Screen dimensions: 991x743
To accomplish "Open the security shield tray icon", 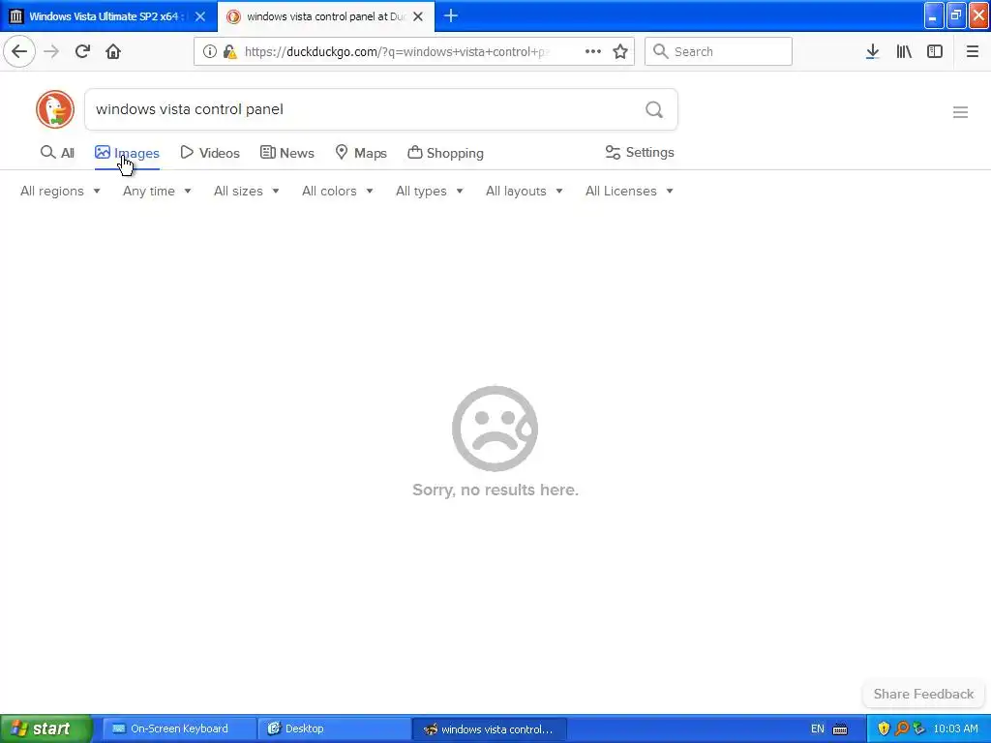I will point(884,729).
